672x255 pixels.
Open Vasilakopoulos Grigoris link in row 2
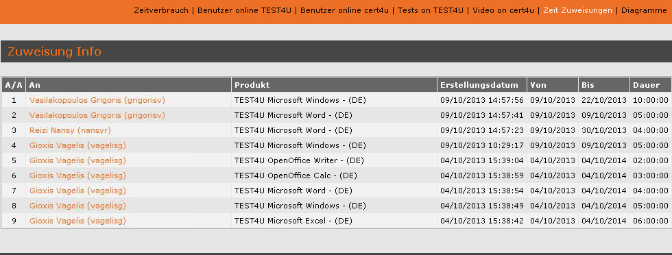[x=97, y=115]
